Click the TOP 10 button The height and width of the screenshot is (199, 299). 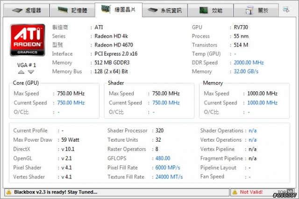(285, 192)
